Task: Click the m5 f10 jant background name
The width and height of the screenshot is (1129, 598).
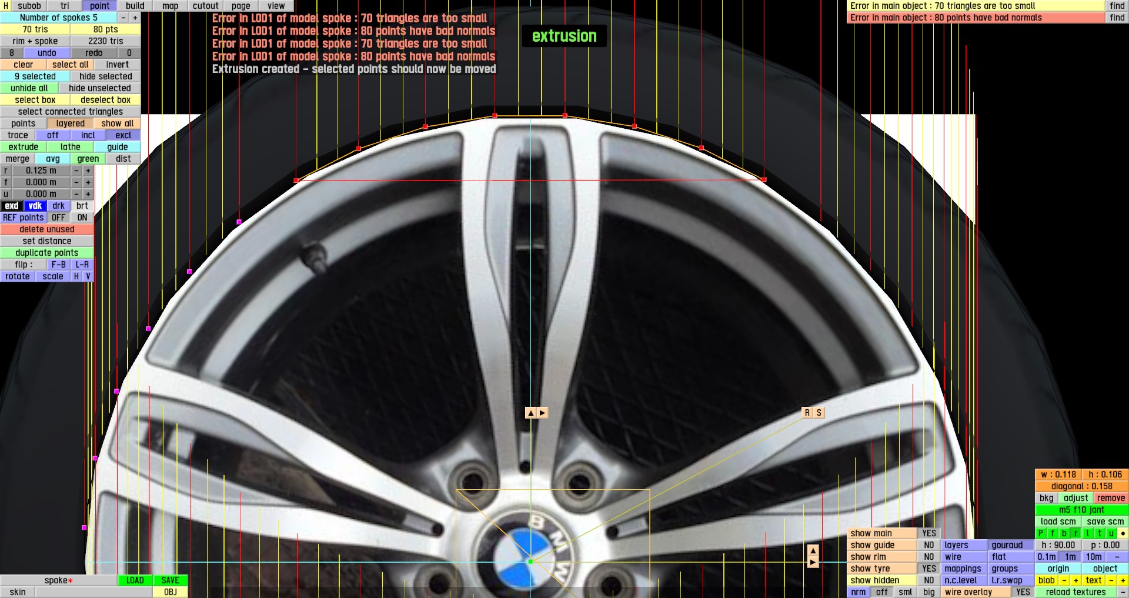Action: coord(1082,510)
